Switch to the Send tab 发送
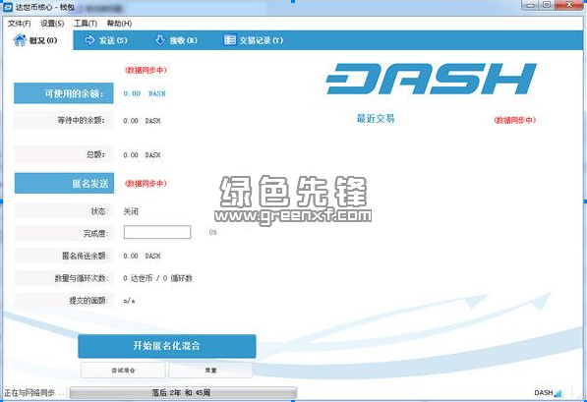Viewport: 587px width, 402px height. point(106,40)
